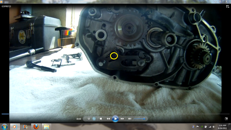The width and height of the screenshot is (231, 130).
Task: Click the elapsed time 00:00 display
Action: (79, 119)
